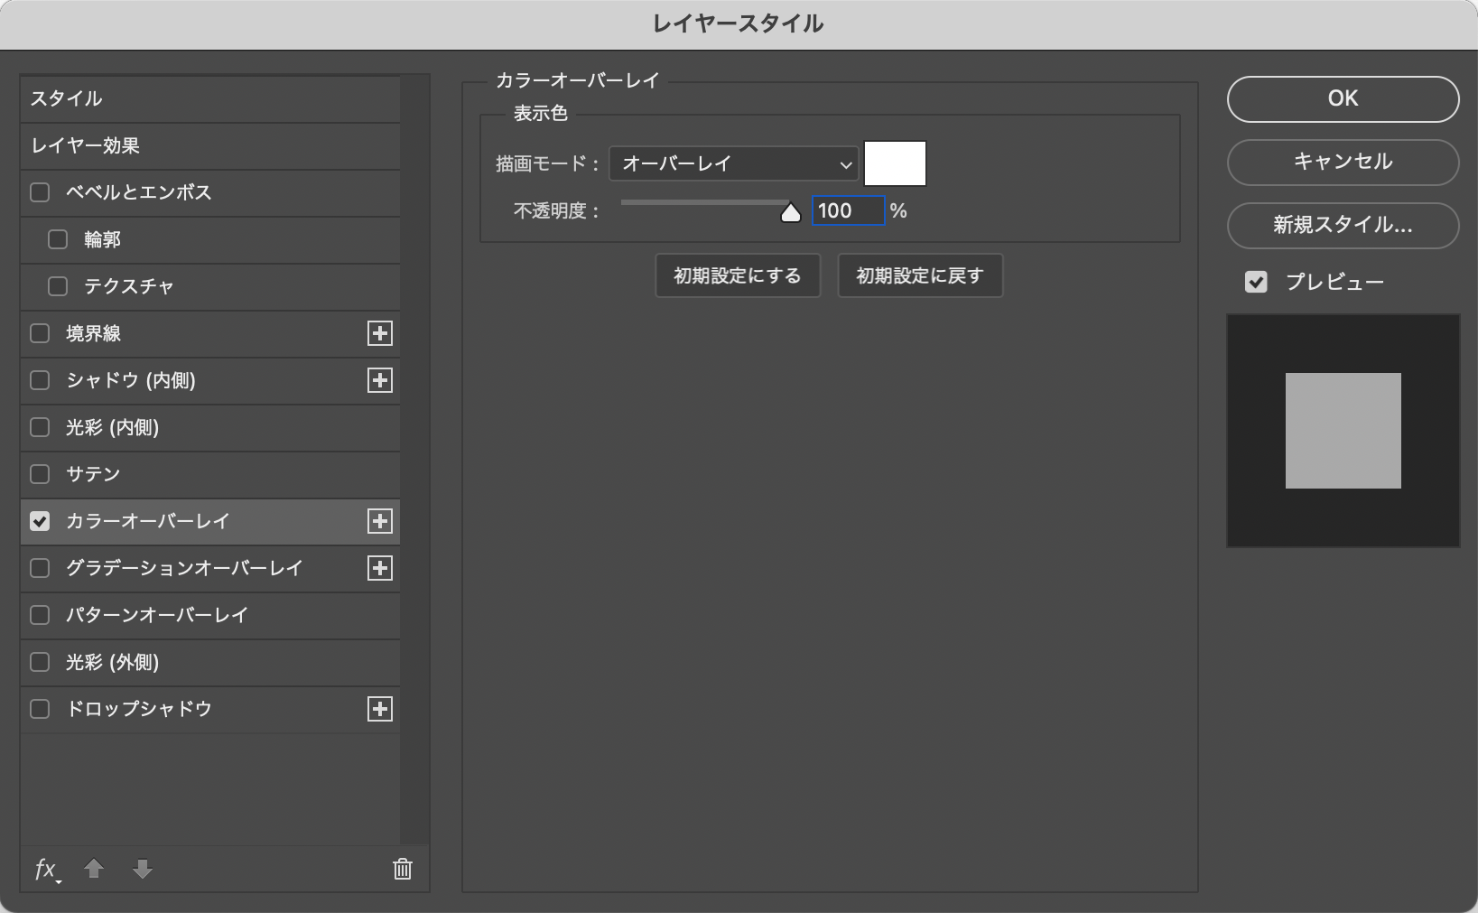Select レイヤー効果 in the left list
The width and height of the screenshot is (1478, 913).
tap(209, 145)
